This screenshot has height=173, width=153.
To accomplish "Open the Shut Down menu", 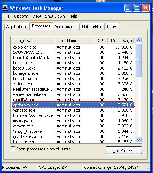I will pos(55,16).
